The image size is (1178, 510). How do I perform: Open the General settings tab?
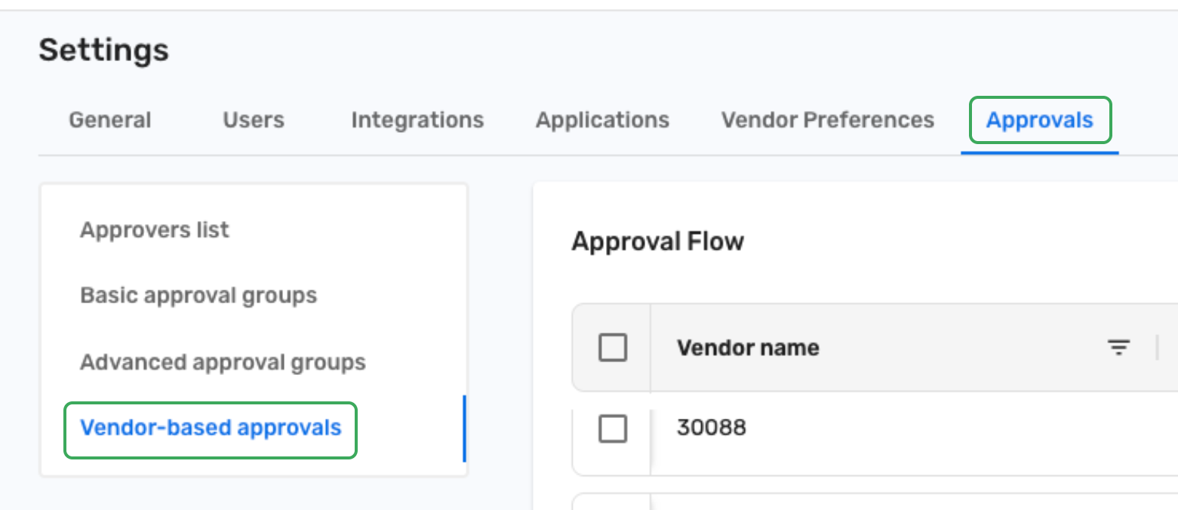pos(110,121)
